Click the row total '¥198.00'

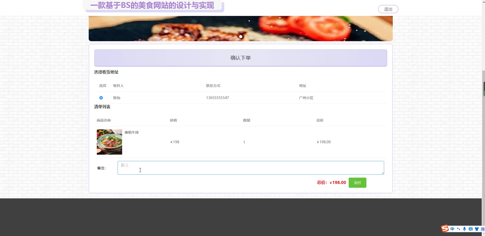[324, 142]
